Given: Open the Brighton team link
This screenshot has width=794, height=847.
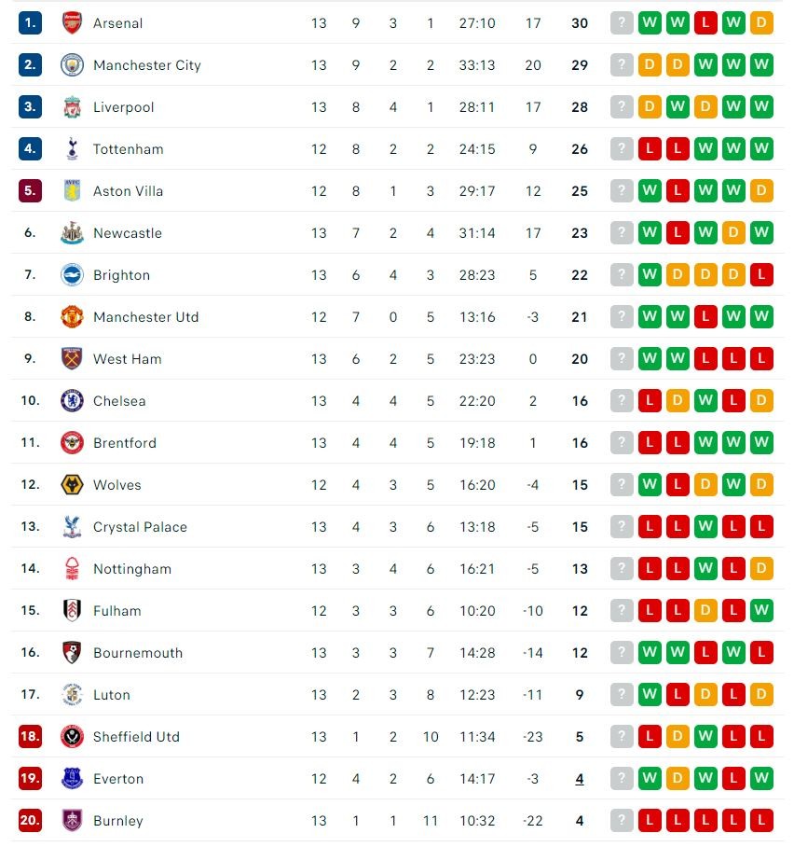Looking at the screenshot, I should pos(121,275).
